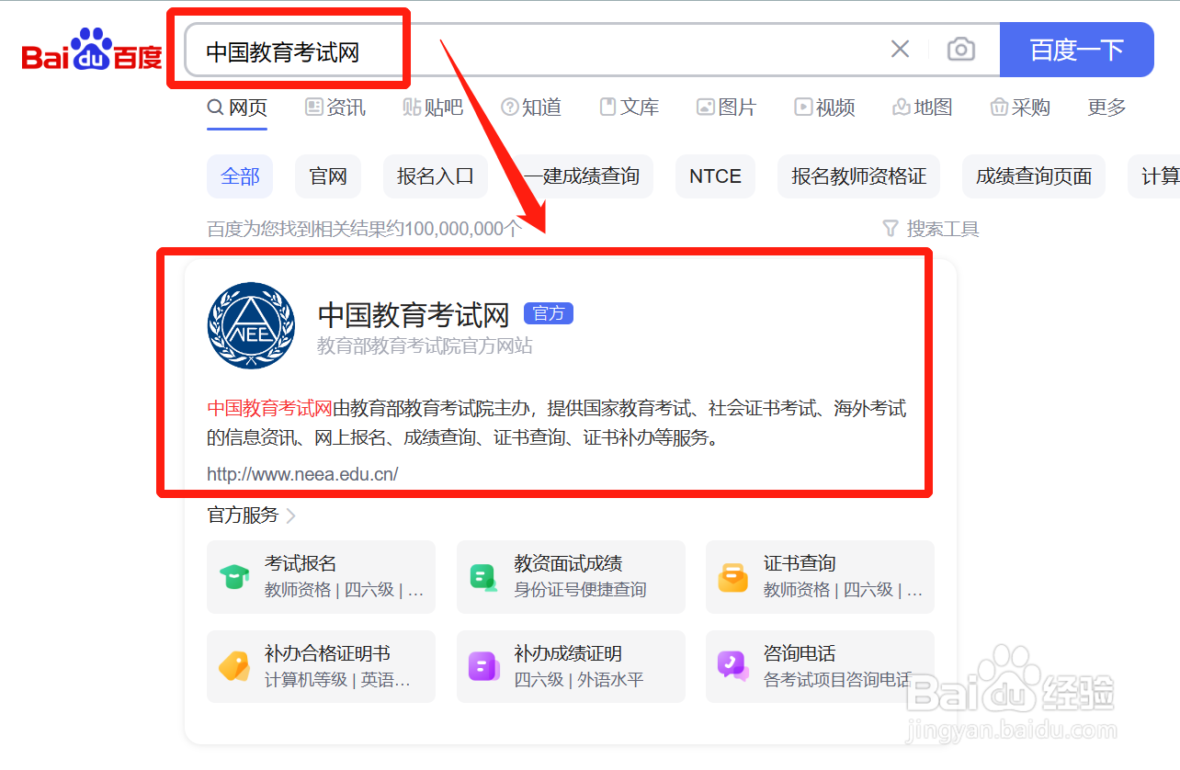Click the purple phone icon for 咨询电话
1180x770 pixels.
click(x=732, y=666)
